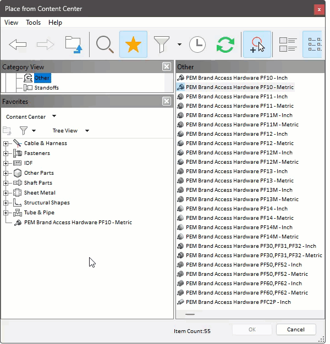Expand the Cable & Harness node
Viewport: 330px width, 344px height.
click(5, 143)
